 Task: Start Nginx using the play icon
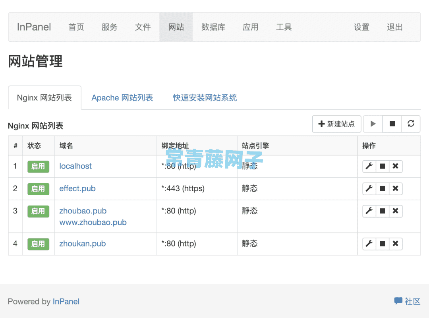point(373,124)
